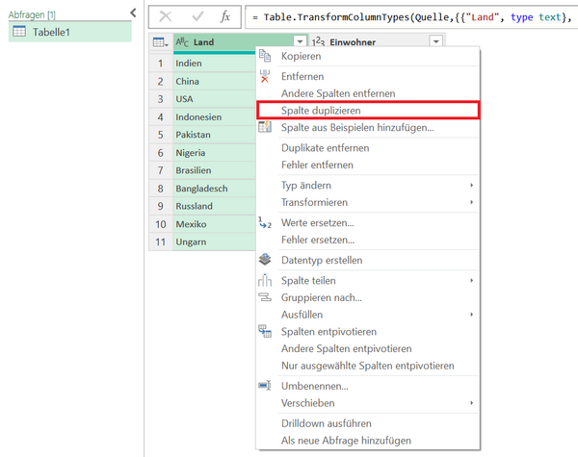Choose Spalte duplizieren from context menu

(x=323, y=111)
